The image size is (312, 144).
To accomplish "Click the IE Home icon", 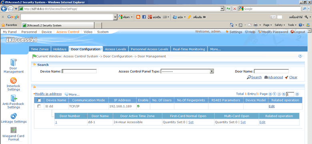I will point(232,25).
